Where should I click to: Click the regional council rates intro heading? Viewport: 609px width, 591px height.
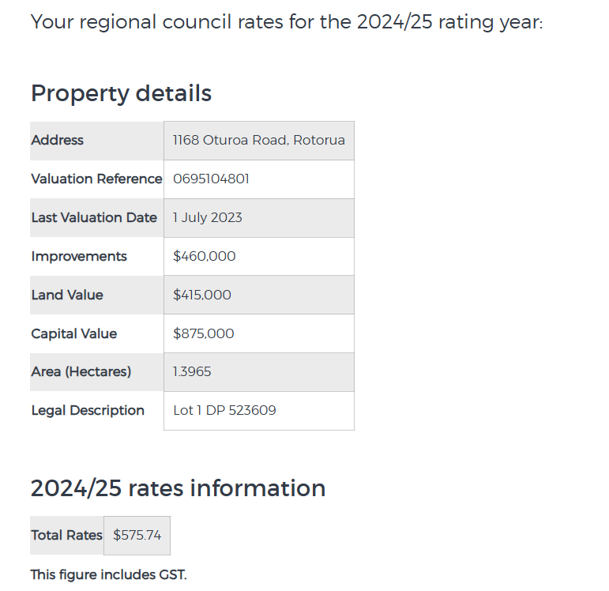coord(287,21)
